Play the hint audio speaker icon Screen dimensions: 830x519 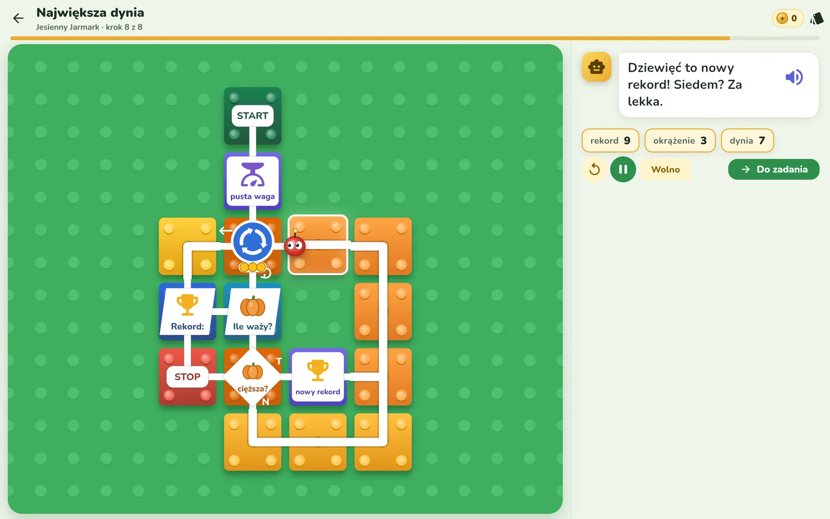tap(794, 77)
